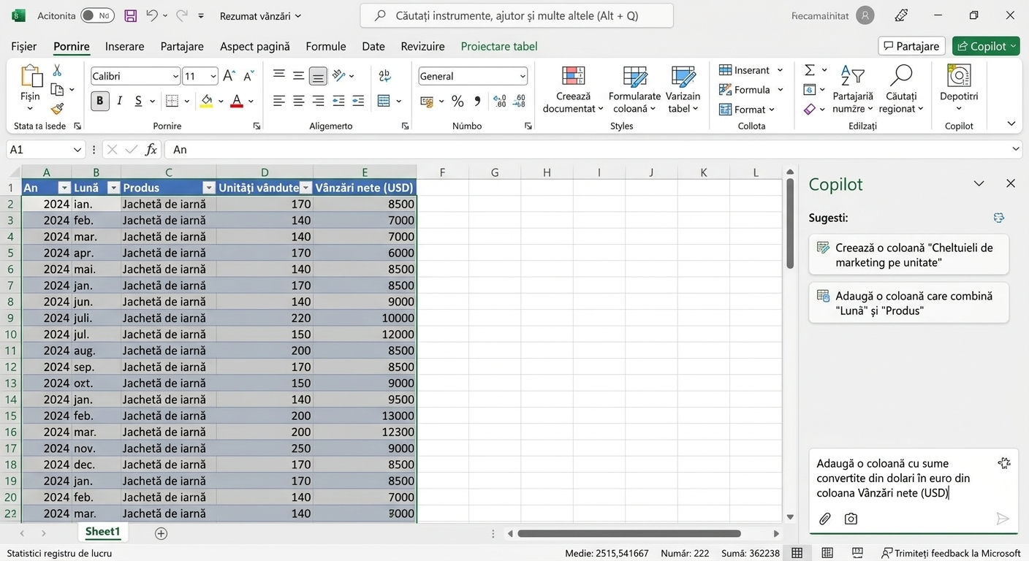
Task: Click the wrap text icon
Action: 385,75
